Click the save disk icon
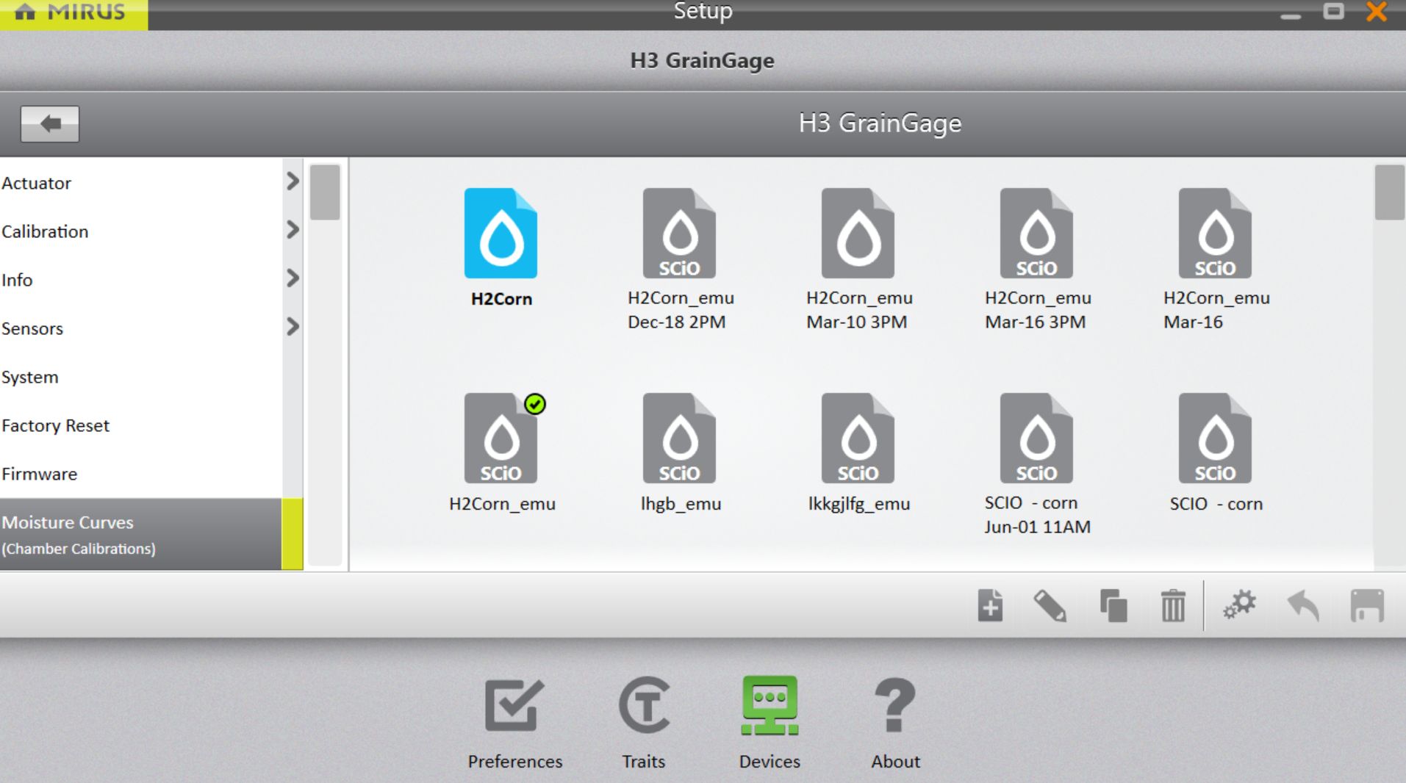Viewport: 1406px width, 783px height. (x=1366, y=606)
